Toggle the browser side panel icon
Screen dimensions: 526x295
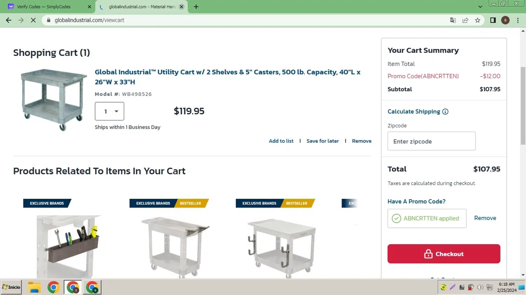click(x=493, y=20)
